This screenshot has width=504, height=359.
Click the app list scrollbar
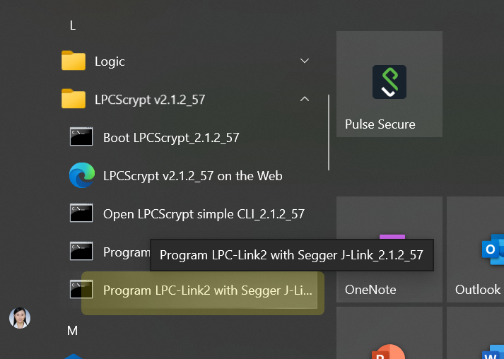(329, 132)
